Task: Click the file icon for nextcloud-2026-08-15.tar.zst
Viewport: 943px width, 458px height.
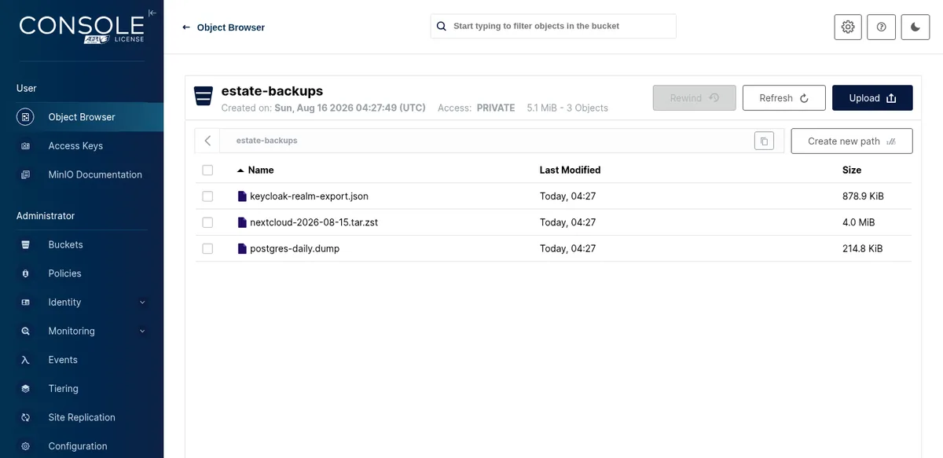Action: (242, 222)
